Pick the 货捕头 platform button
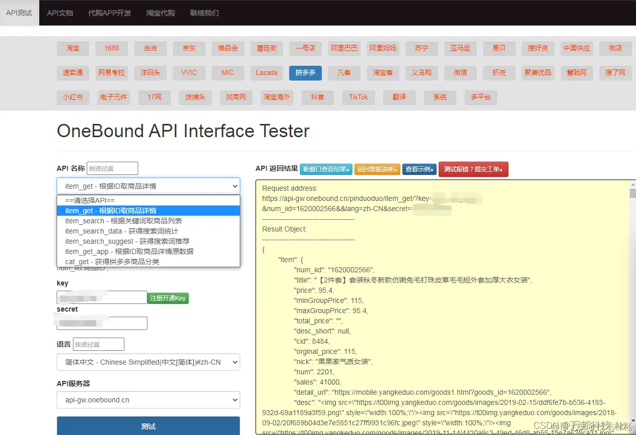Viewport: 636px width, 435px height. (195, 97)
